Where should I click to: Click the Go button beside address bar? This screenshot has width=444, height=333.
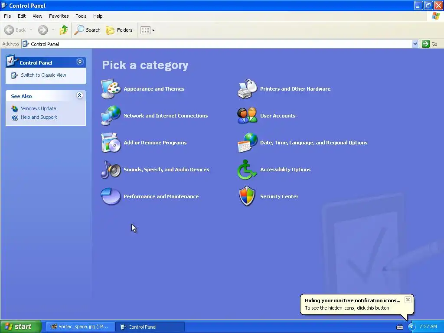[430, 44]
